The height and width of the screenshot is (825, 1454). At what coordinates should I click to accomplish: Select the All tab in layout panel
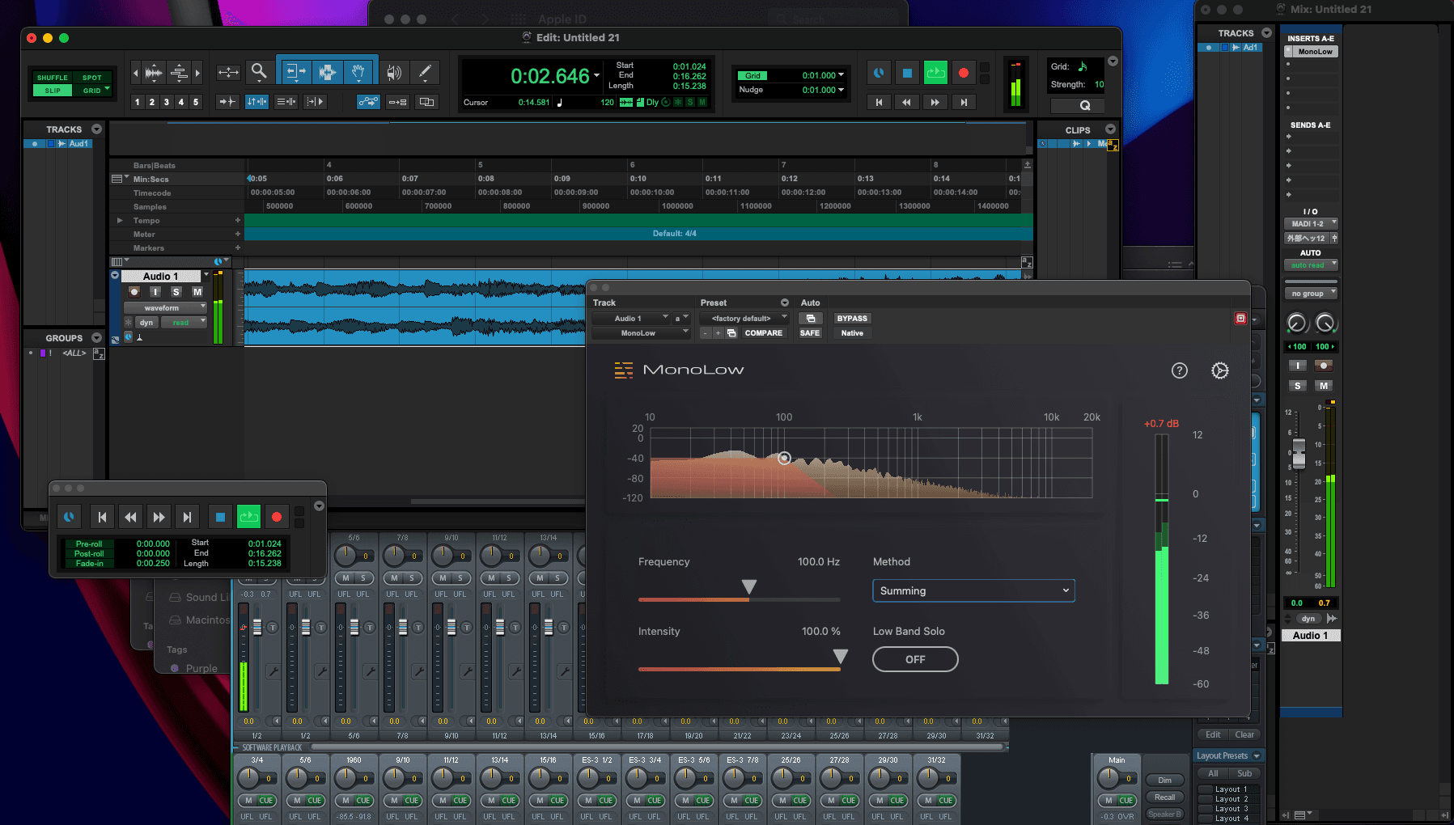coord(1213,773)
